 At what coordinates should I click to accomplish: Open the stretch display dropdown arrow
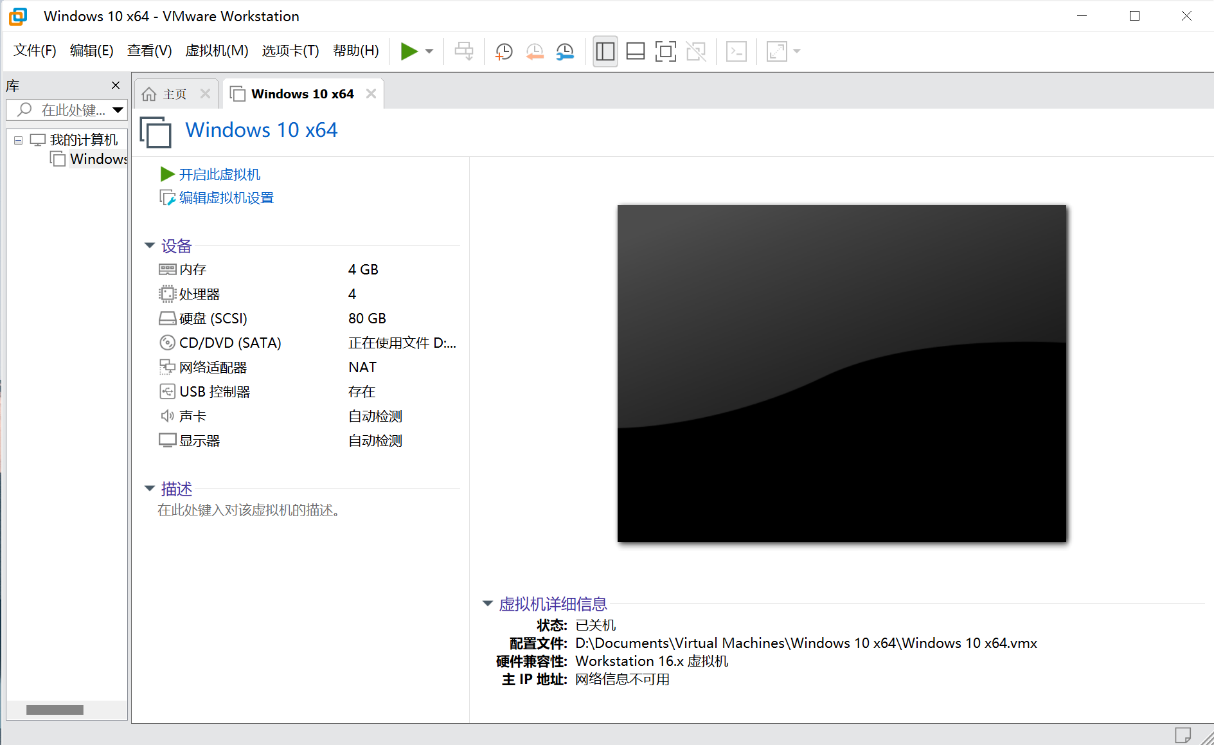pyautogui.click(x=797, y=51)
